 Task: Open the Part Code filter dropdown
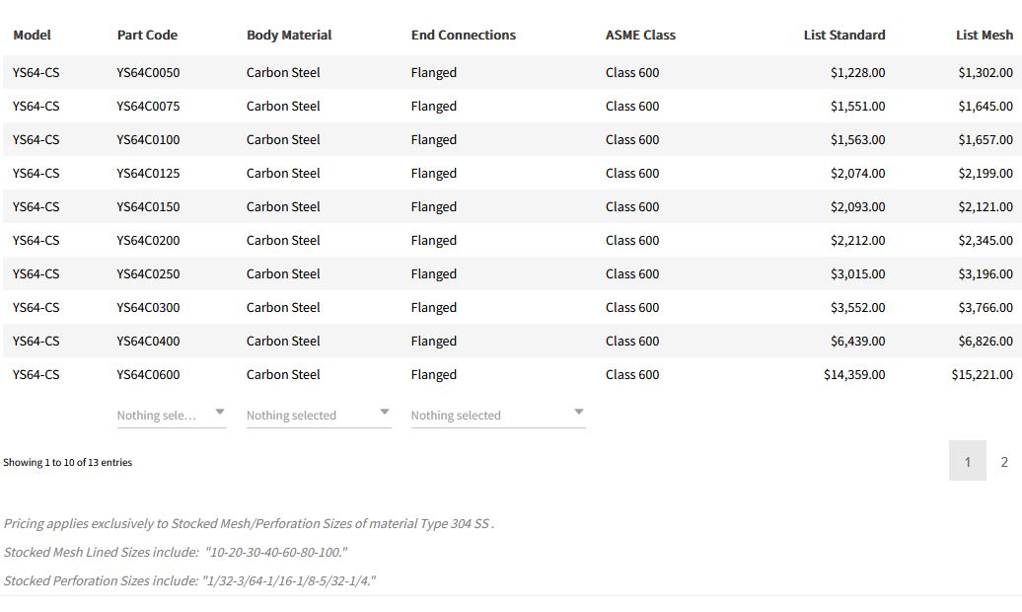171,415
